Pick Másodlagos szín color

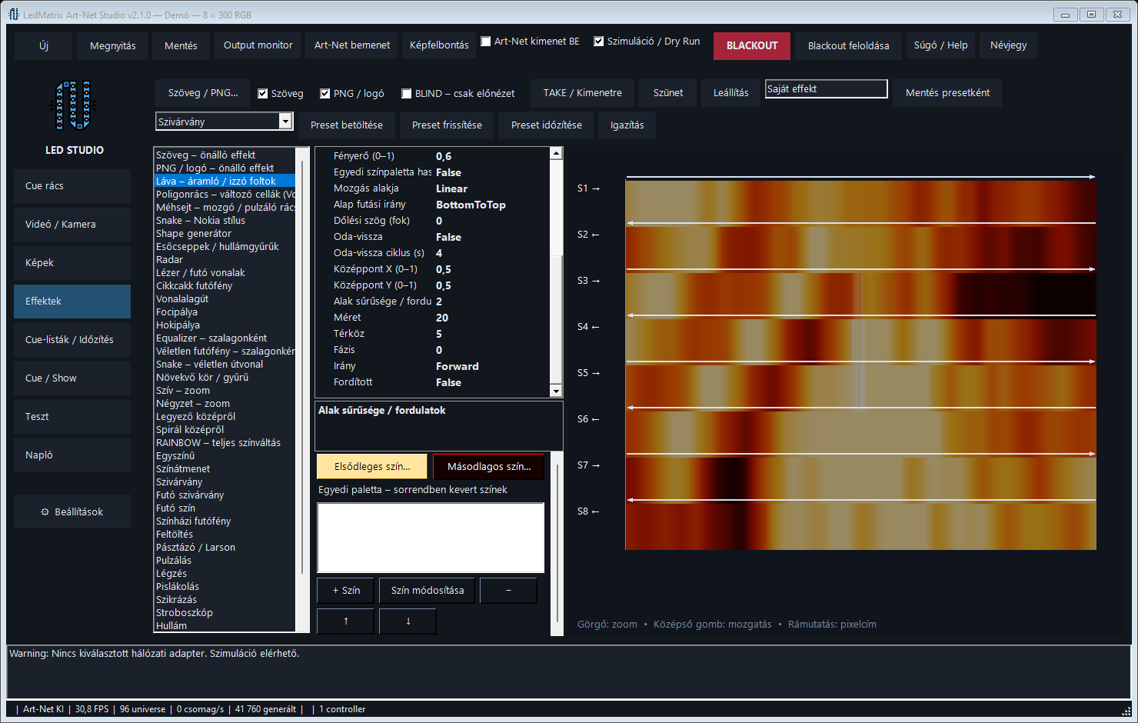489,467
